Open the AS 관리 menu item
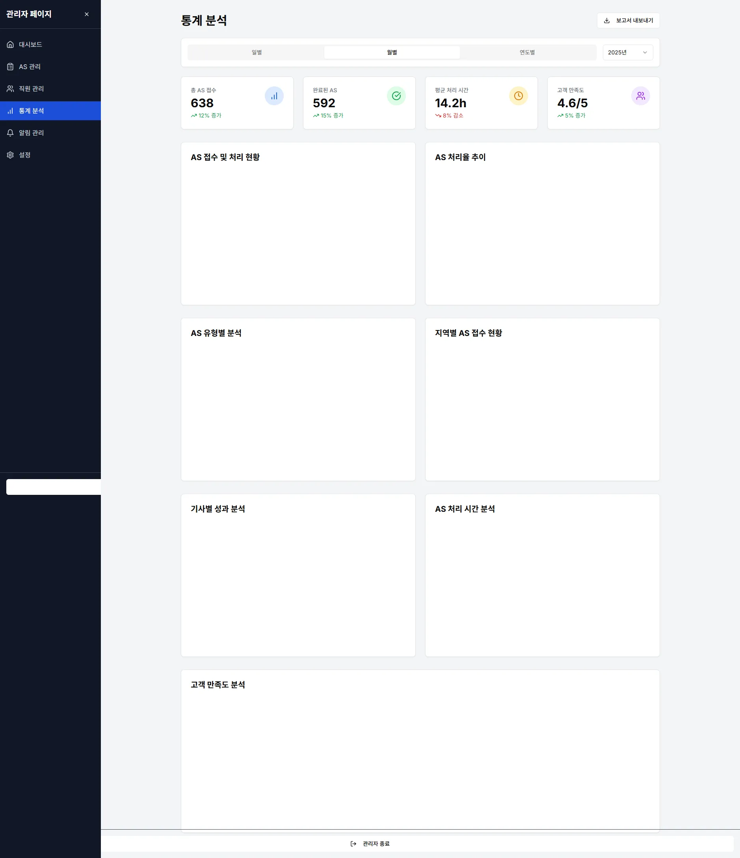 point(50,67)
